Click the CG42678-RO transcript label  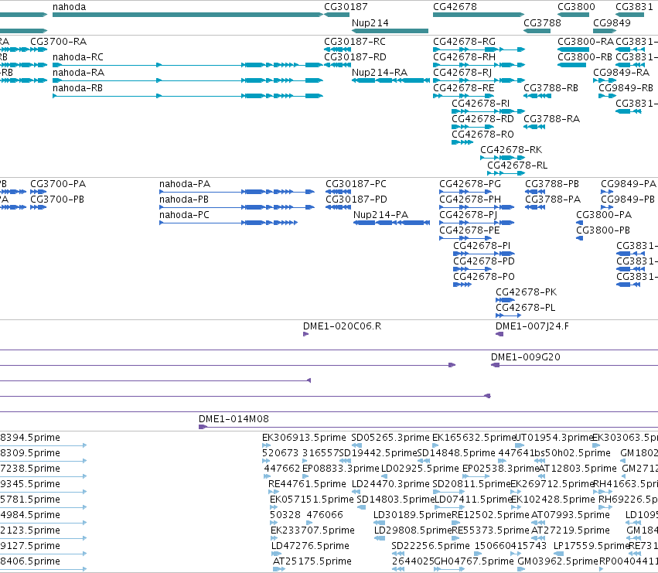[x=482, y=135]
